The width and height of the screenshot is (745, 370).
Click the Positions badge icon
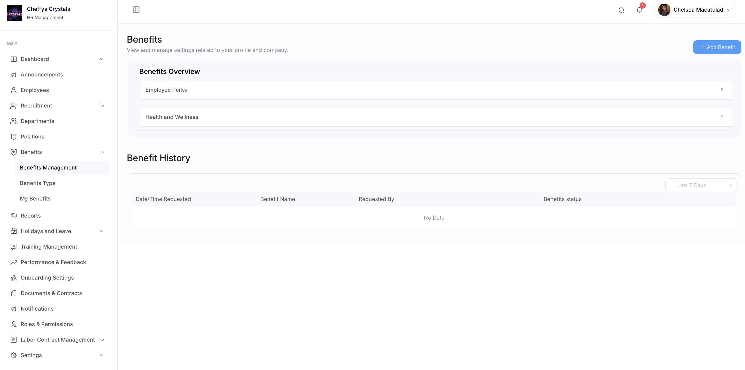14,136
